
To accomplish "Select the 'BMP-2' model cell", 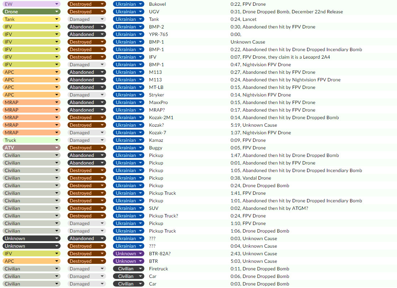I will coord(157,27).
